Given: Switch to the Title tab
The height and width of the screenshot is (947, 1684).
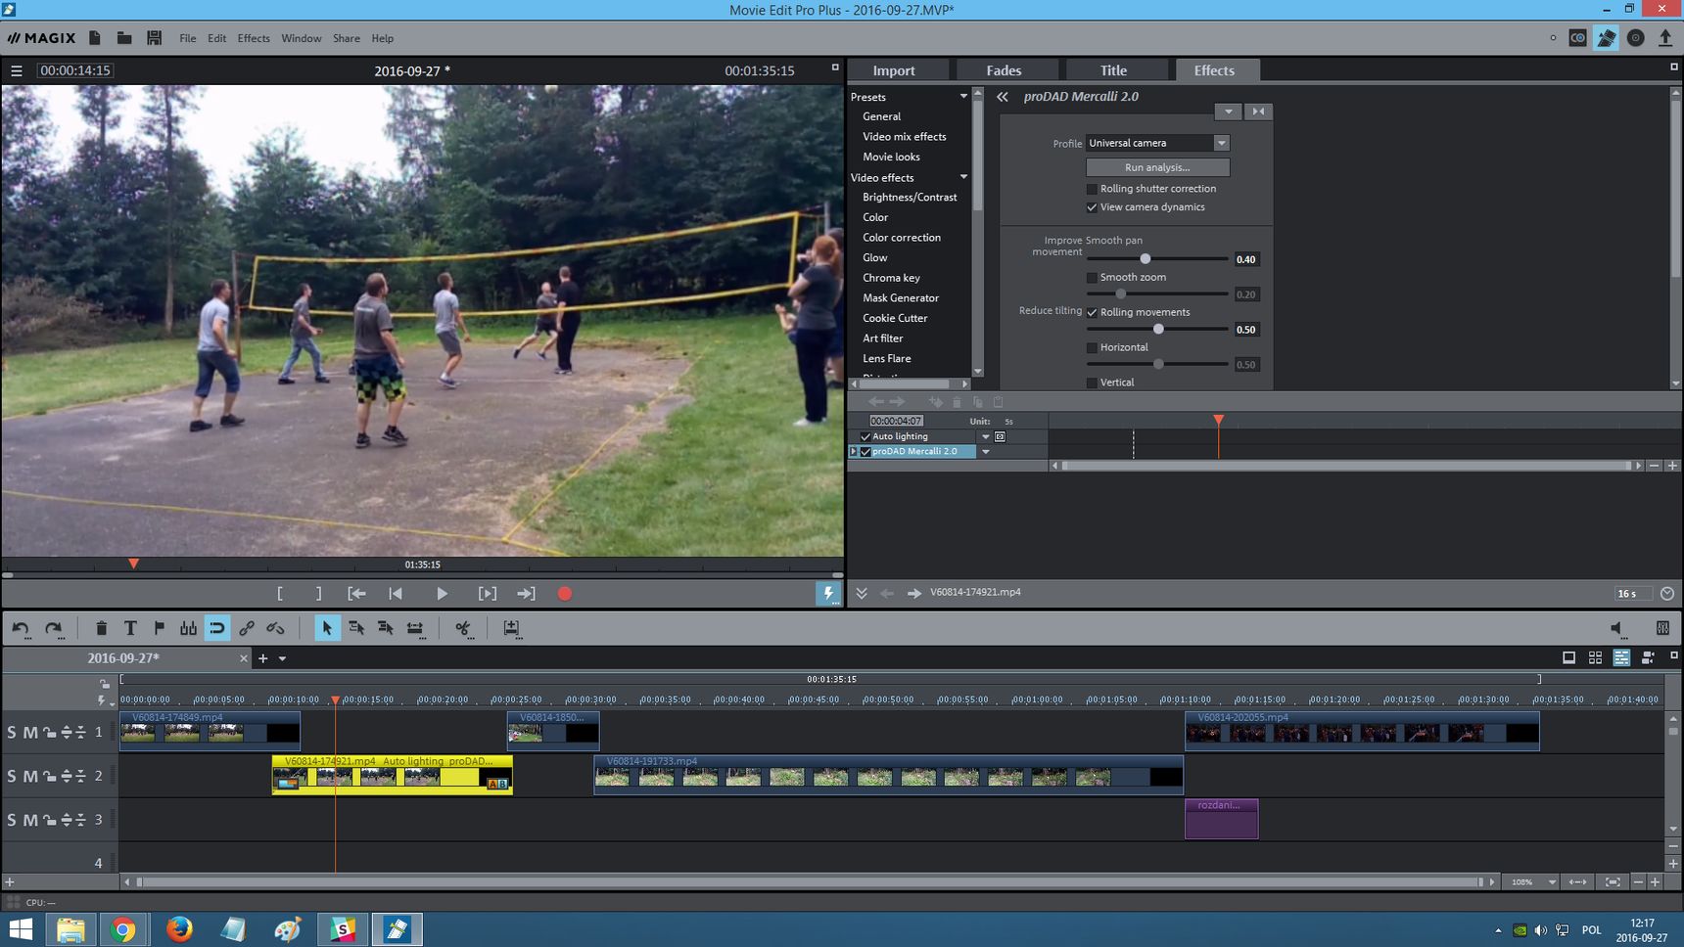Looking at the screenshot, I should (x=1113, y=70).
